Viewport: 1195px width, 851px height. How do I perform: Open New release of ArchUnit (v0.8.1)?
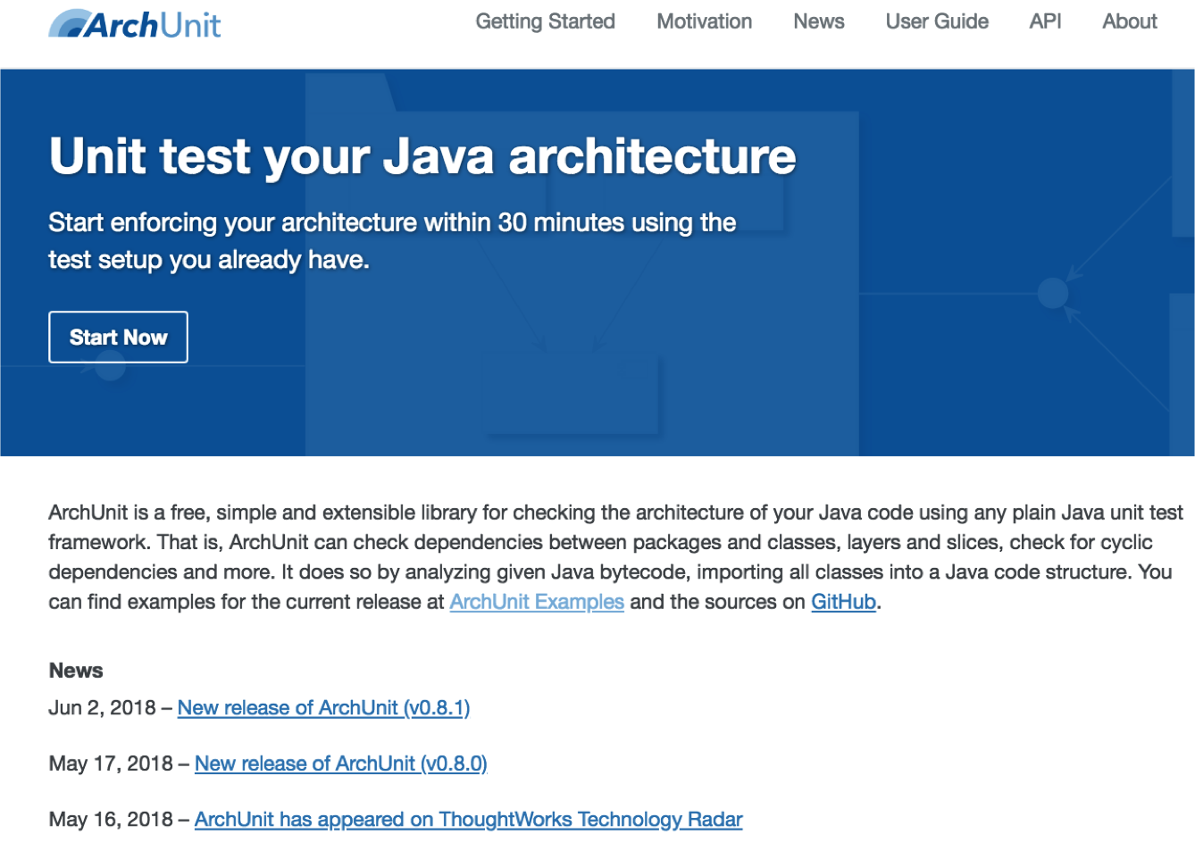point(323,707)
